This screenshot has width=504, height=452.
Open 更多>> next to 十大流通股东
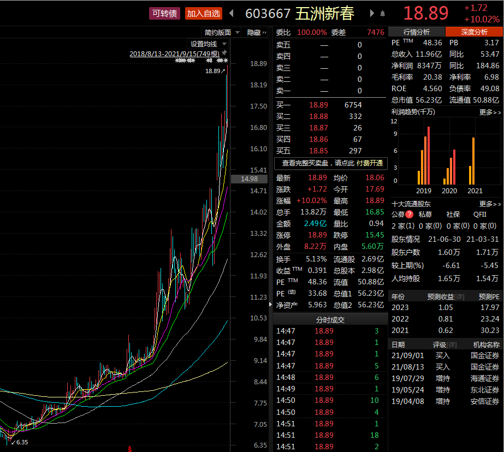pos(490,204)
